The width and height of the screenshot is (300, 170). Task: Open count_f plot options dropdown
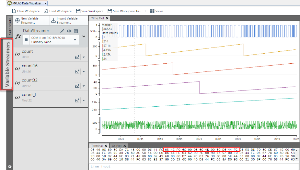coord(84,101)
